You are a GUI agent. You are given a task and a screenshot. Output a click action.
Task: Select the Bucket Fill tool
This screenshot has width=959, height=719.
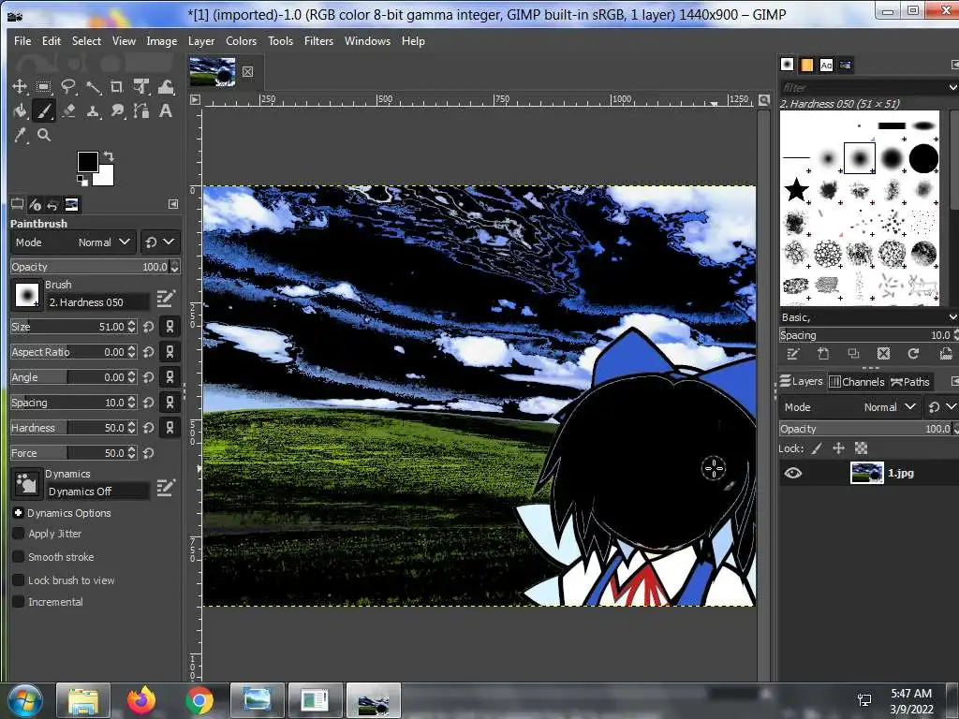click(x=21, y=110)
